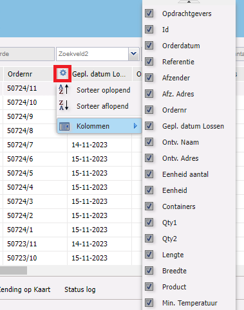Hide the Min. Temperatuur column

pos(149,303)
